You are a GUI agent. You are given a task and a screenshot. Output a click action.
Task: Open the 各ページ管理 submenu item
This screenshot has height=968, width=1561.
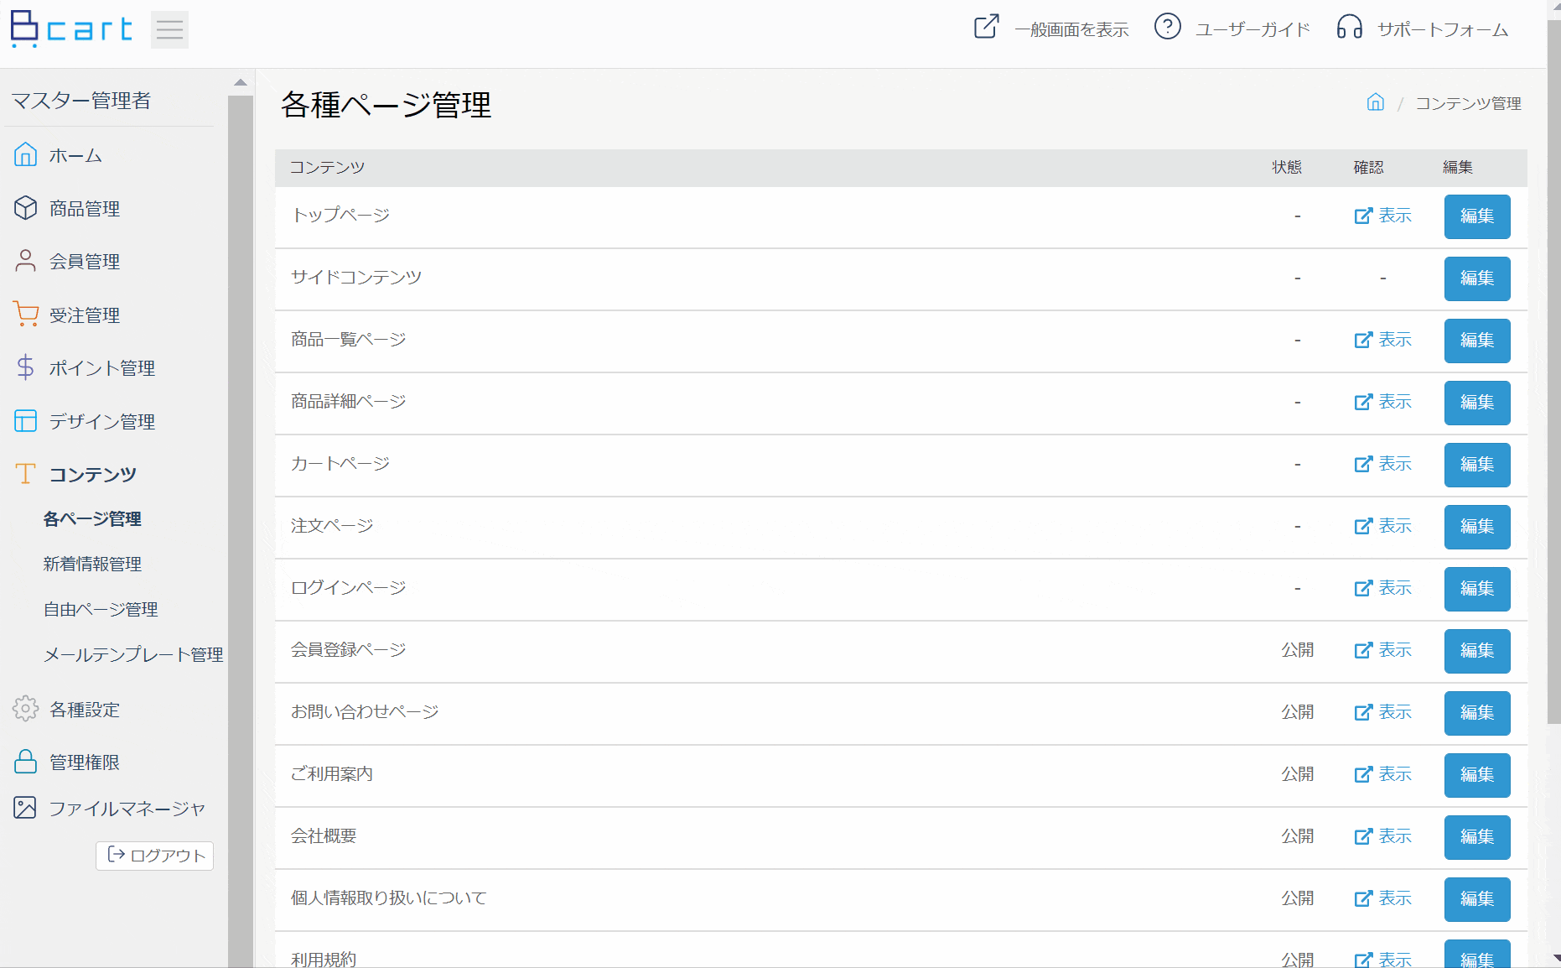[92, 519]
